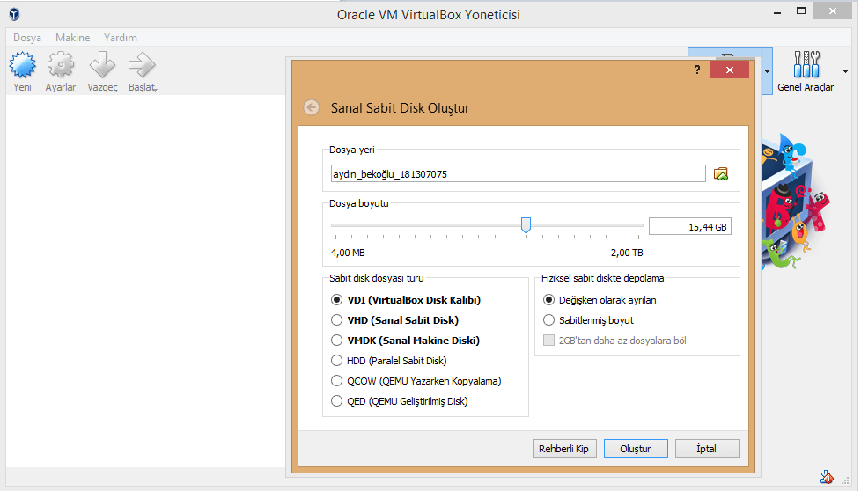This screenshot has width=861, height=491.
Task: Click the Başlat start arrow icon
Action: coord(143,65)
